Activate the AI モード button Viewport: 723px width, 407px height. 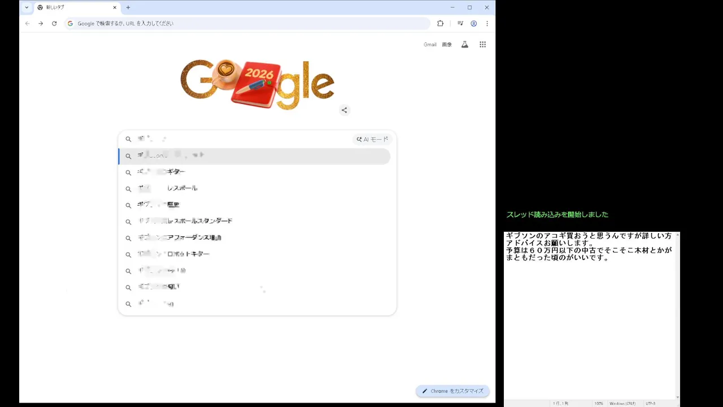coord(373,139)
